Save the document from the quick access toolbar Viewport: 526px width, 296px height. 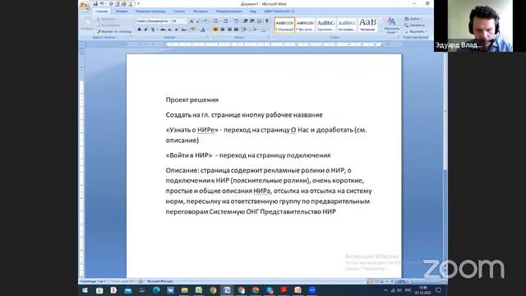pos(95,3)
